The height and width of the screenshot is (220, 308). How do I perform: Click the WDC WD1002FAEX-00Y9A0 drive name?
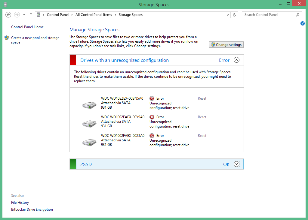click(x=123, y=117)
